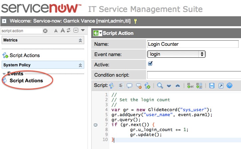Open script in full screen icon
The height and width of the screenshot is (149, 241).
[221, 86]
